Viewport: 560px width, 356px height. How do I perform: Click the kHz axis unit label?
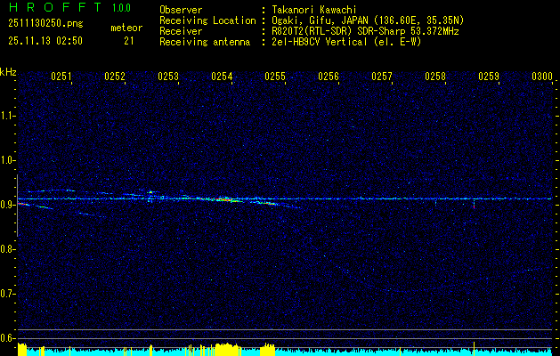(x=8, y=71)
